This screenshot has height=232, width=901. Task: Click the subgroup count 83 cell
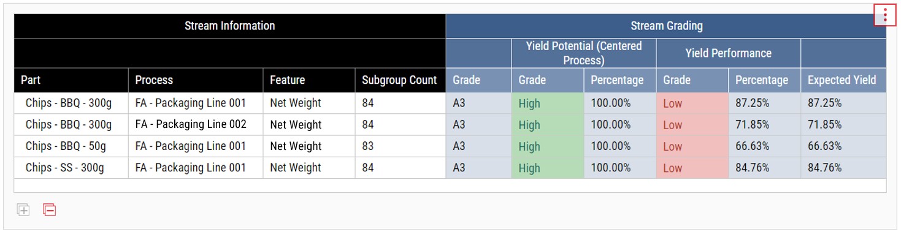[x=401, y=146]
